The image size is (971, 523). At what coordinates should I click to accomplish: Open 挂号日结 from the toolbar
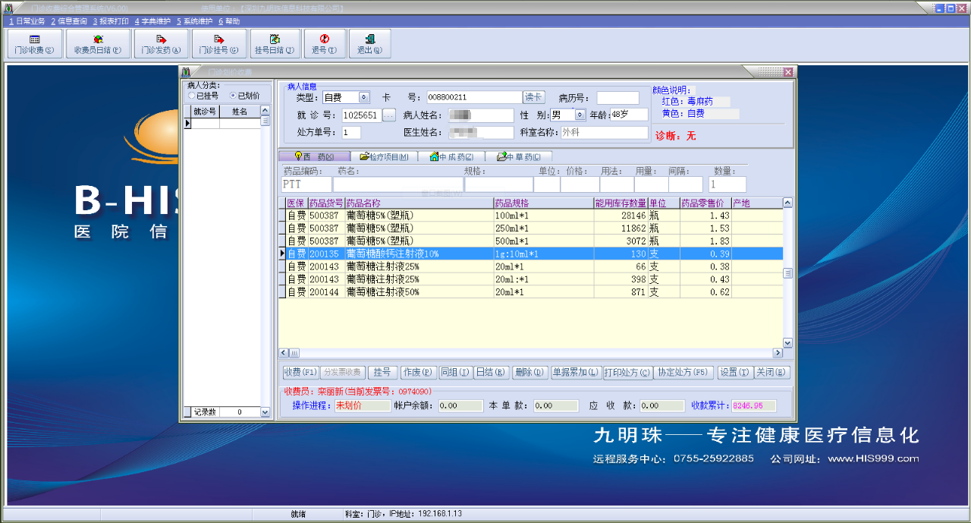pyautogui.click(x=275, y=44)
